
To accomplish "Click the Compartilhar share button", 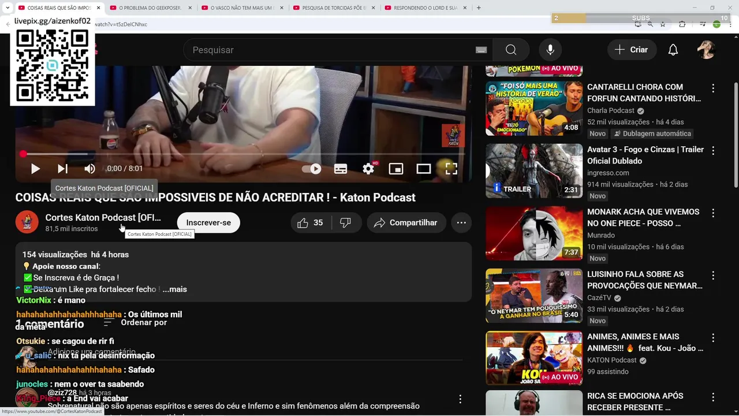I will tap(406, 222).
